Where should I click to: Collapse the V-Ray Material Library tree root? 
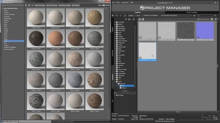point(2,8)
